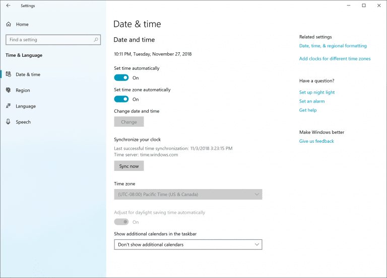Maximize the Settings window
The width and height of the screenshot is (387, 278).
tap(364, 6)
